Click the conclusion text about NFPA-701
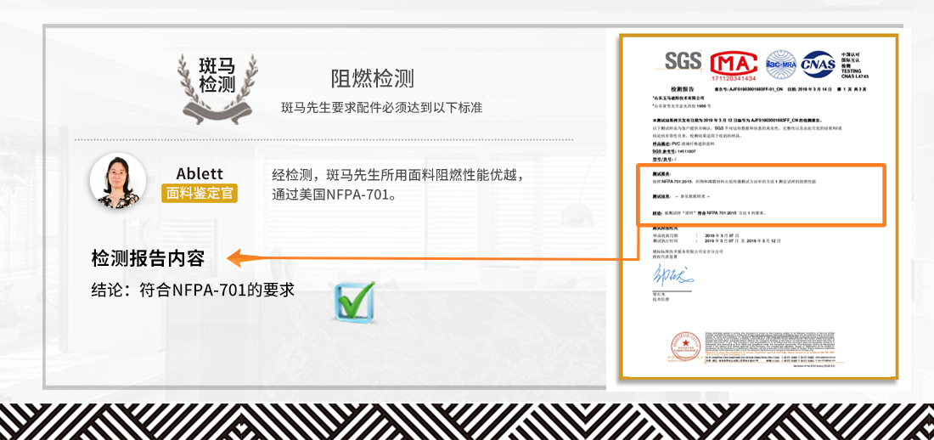The width and height of the screenshot is (934, 440). point(193,290)
